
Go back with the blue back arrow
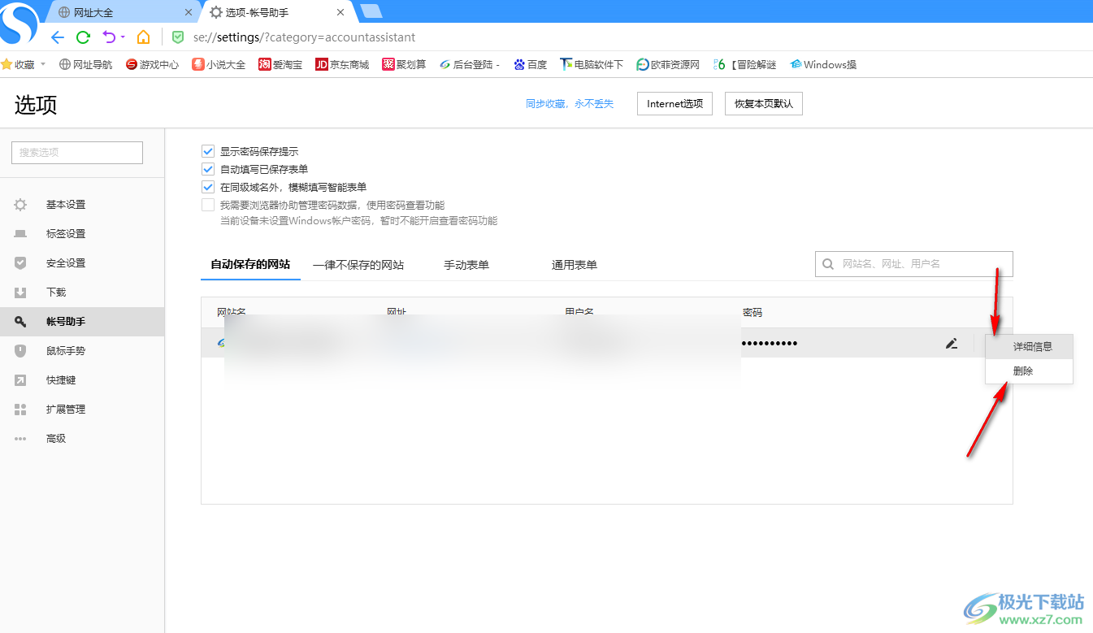57,37
